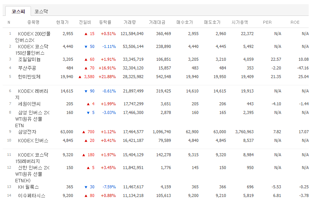Click the +3.45% change rate value
317x200 pixels.
pos(108,168)
